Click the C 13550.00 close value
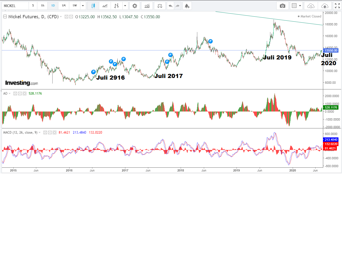 coord(150,17)
